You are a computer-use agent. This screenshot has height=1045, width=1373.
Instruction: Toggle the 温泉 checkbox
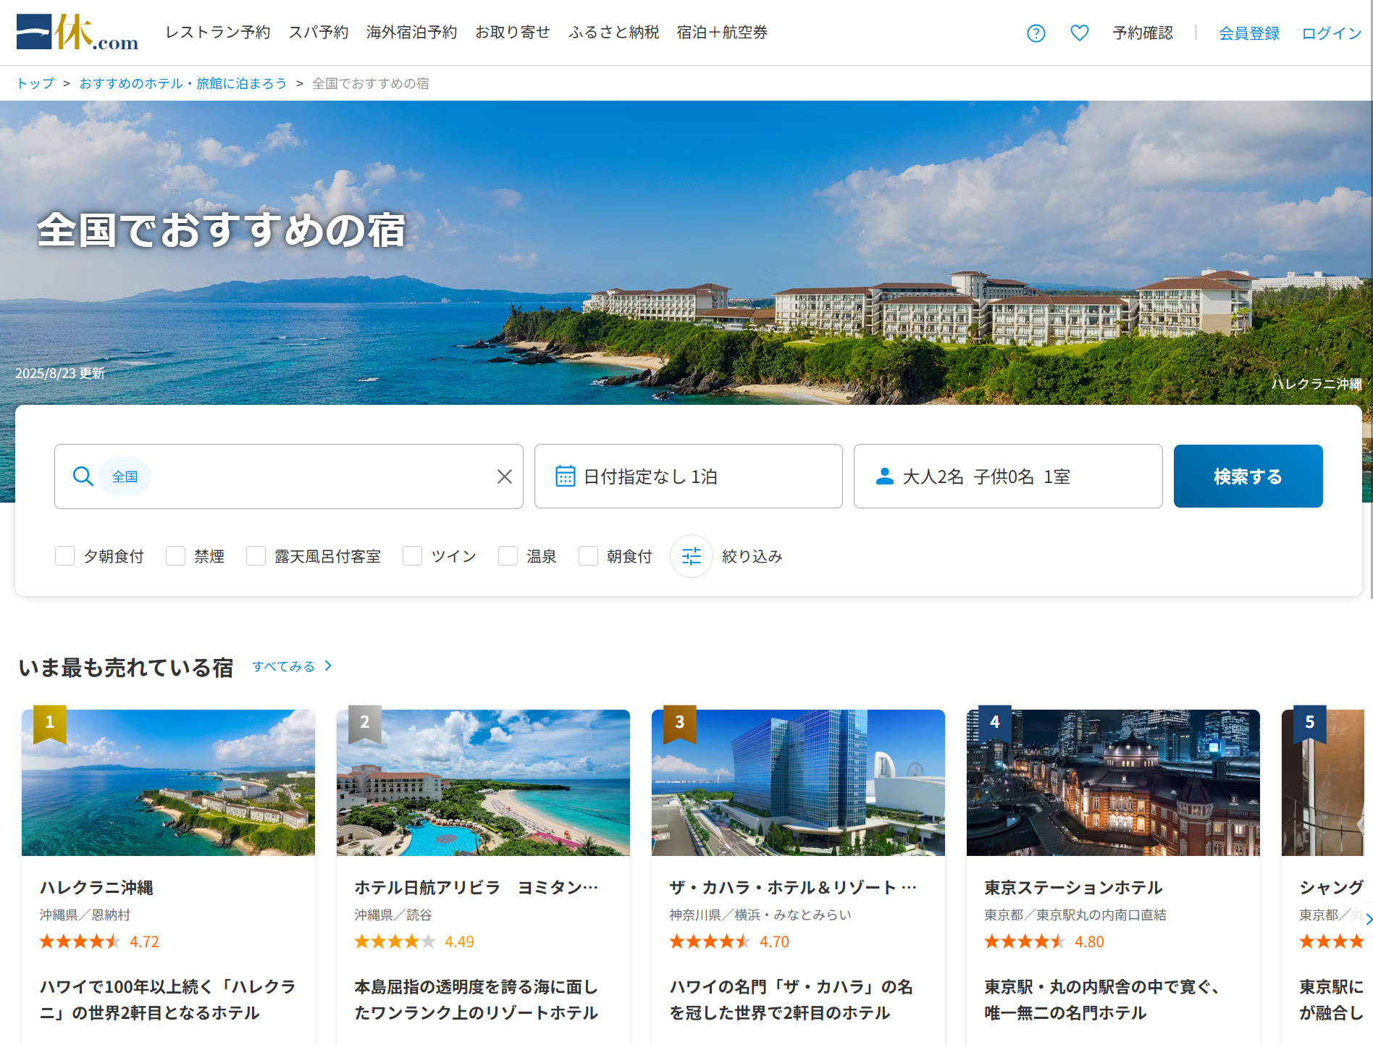point(508,556)
